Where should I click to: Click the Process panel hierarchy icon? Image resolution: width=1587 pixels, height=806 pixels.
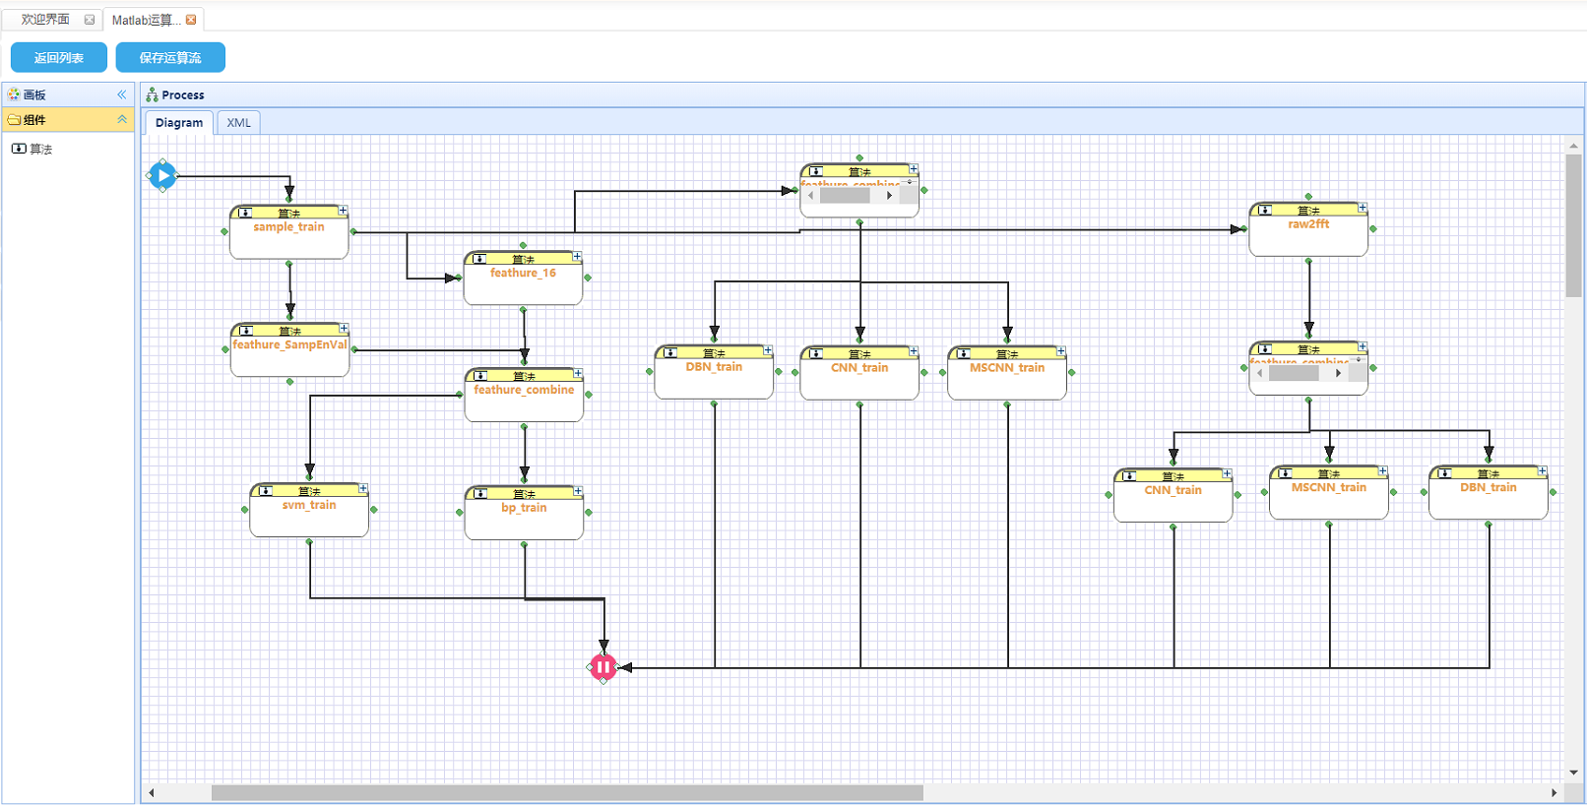pyautogui.click(x=152, y=94)
